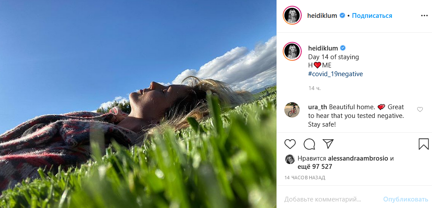Open alessandraambrosio profile from likes line
Viewport: 432px width, 208px height.
tap(358, 158)
